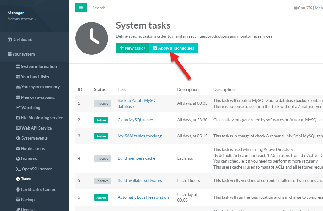Click the Notifications envelope icon
This screenshot has height=211, width=323.
pyautogui.click(x=18, y=148)
